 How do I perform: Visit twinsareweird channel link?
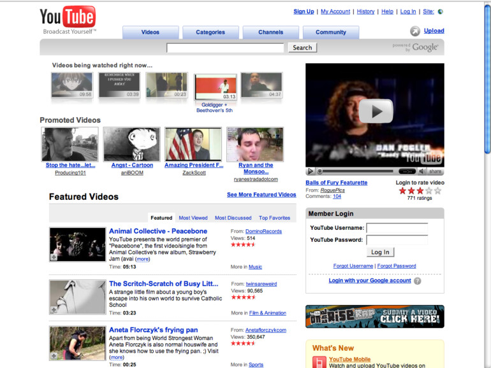pyautogui.click(x=261, y=284)
